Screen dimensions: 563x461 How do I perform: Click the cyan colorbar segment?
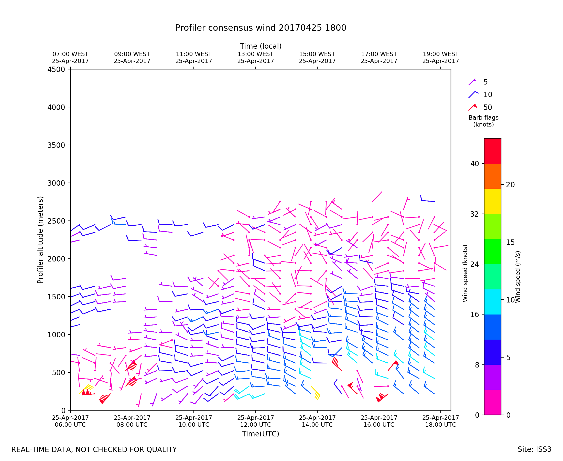coord(492,302)
